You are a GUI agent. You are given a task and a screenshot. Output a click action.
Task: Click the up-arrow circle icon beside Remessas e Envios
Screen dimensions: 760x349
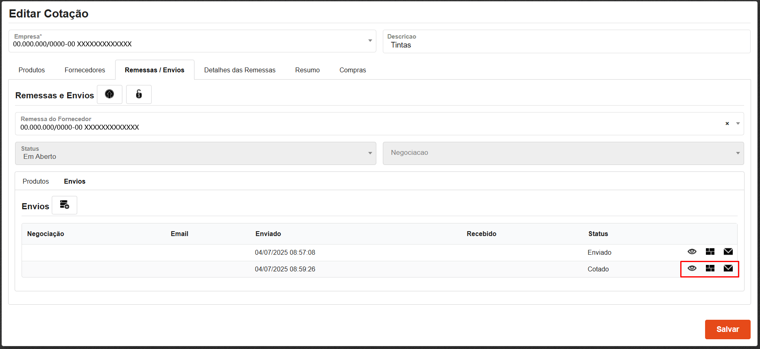(x=109, y=94)
